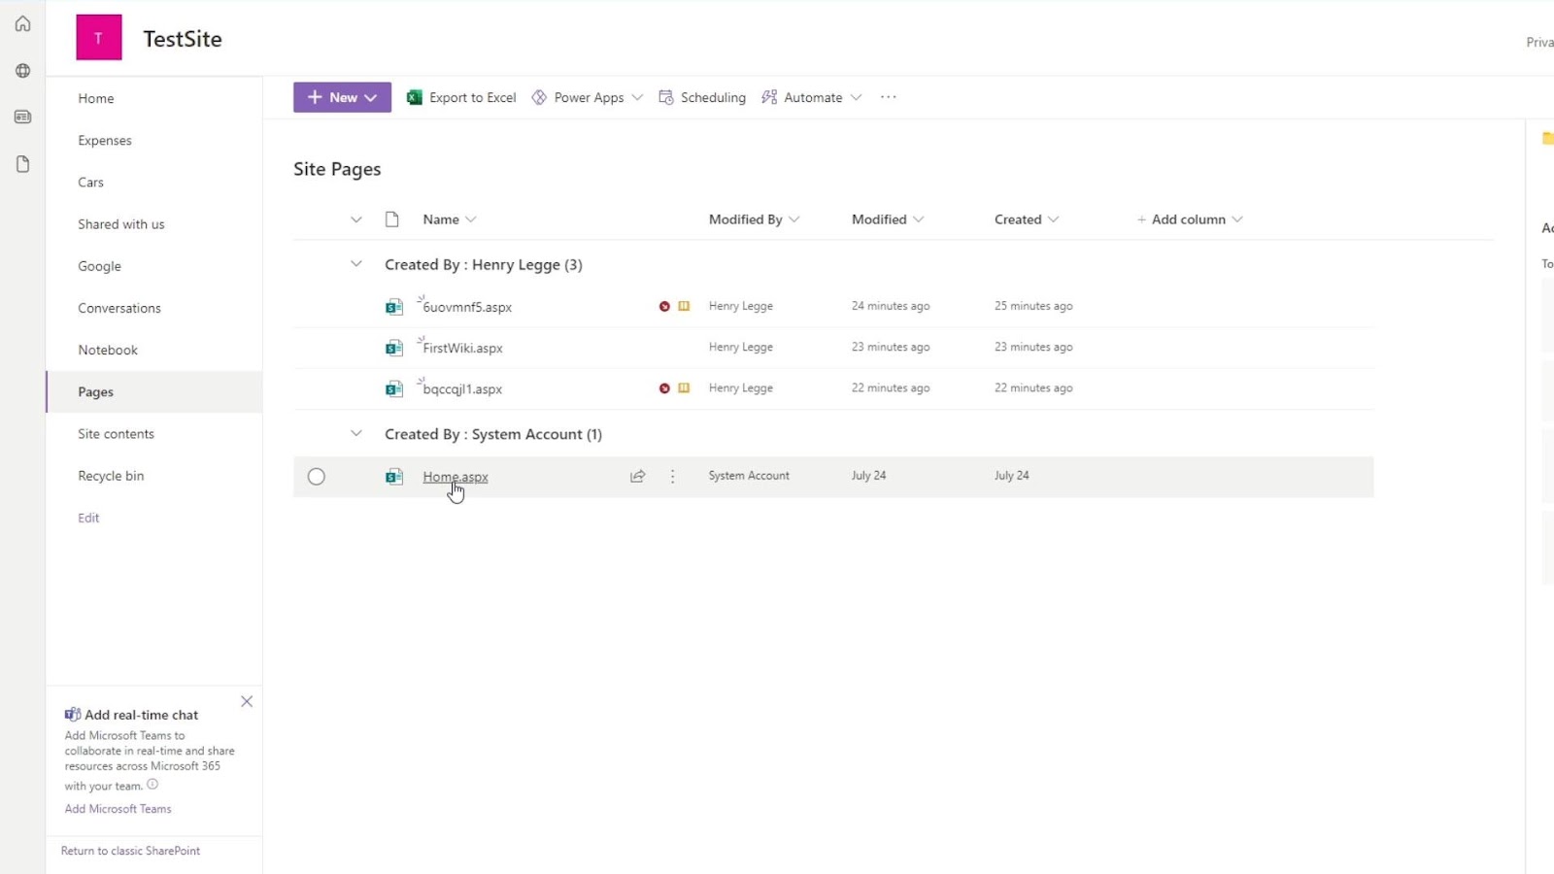1554x874 pixels.
Task: Click the 'Site Pages' heading
Action: click(337, 169)
